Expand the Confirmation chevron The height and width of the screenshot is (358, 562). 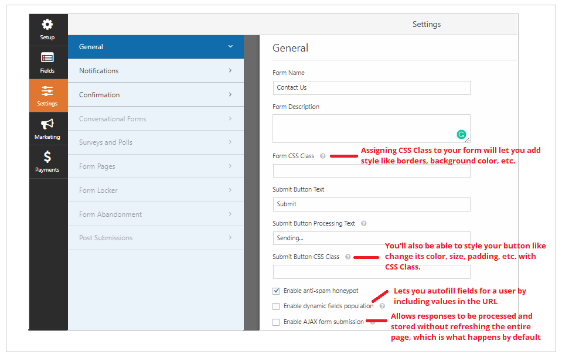230,94
